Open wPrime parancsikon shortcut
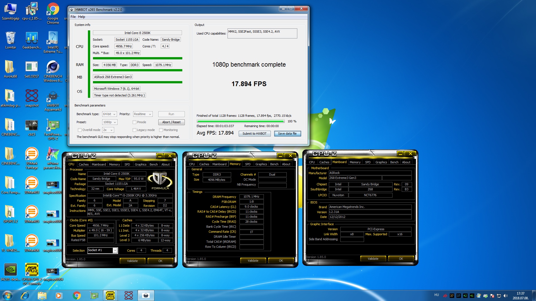 [x=53, y=158]
